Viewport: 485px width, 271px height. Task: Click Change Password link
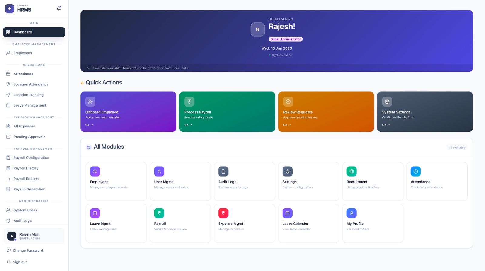(28, 250)
